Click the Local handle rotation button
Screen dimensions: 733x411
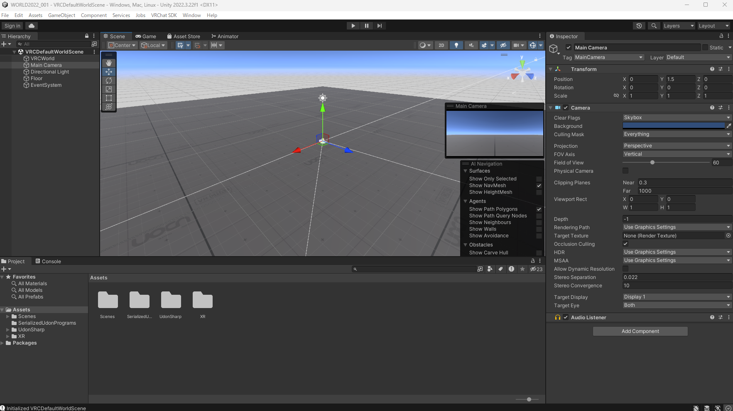(x=153, y=45)
